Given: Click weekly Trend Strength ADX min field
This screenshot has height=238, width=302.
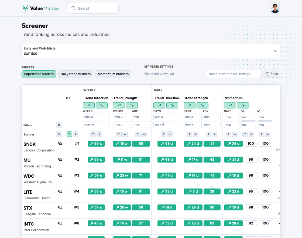Looking at the screenshot, I should click(x=141, y=117).
